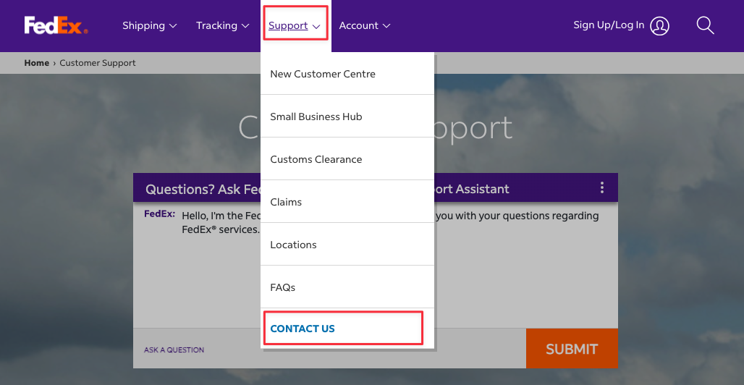Click the orange SUBMIT button
This screenshot has height=385, width=744.
pos(572,349)
